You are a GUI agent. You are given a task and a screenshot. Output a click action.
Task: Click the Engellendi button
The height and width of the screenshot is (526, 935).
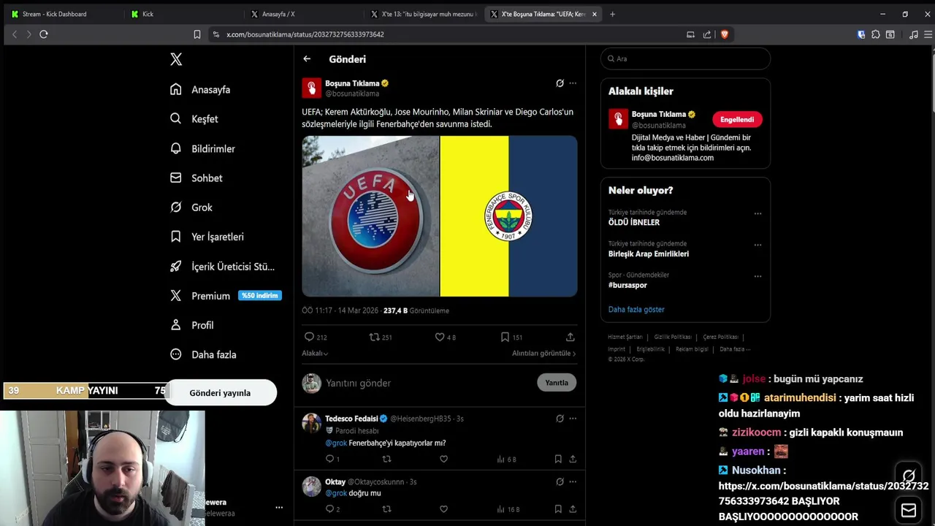tap(737, 120)
